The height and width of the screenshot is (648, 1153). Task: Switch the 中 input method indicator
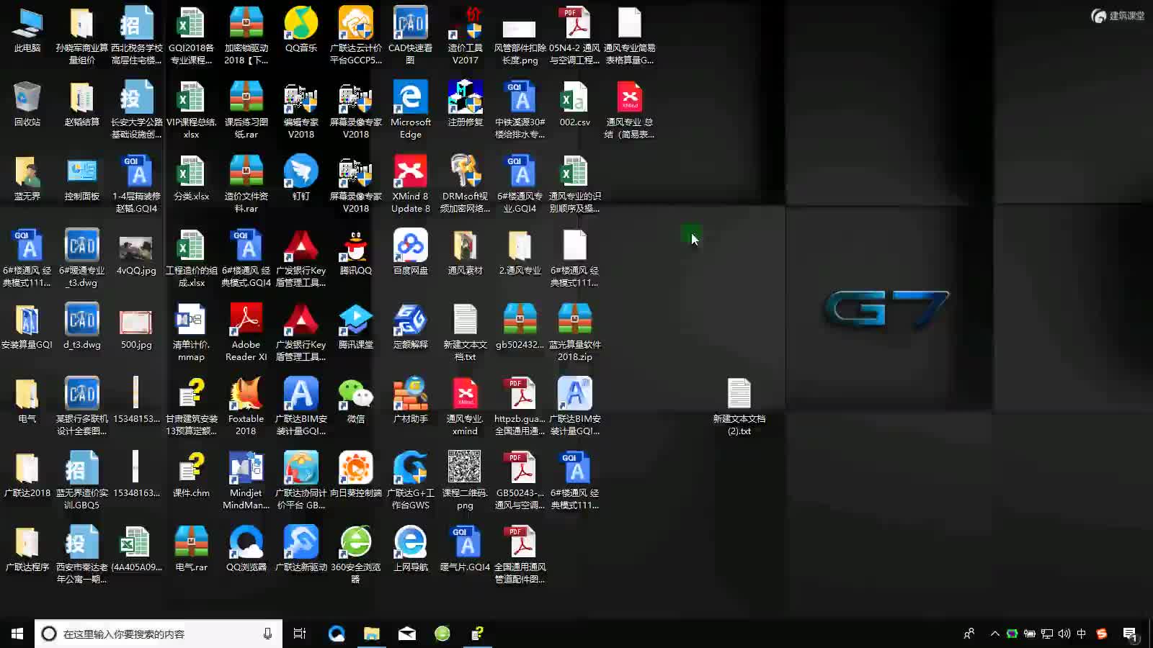(1082, 634)
